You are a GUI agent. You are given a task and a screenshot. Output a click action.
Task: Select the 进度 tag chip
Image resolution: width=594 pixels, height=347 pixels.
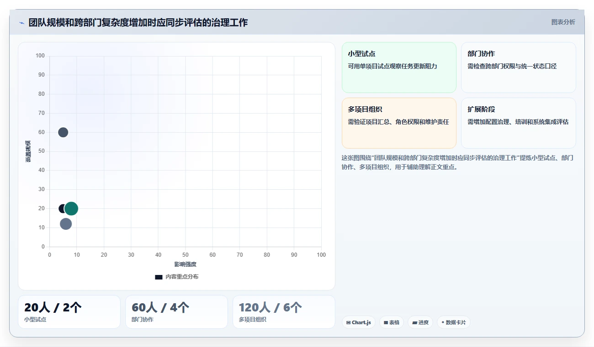coord(420,322)
